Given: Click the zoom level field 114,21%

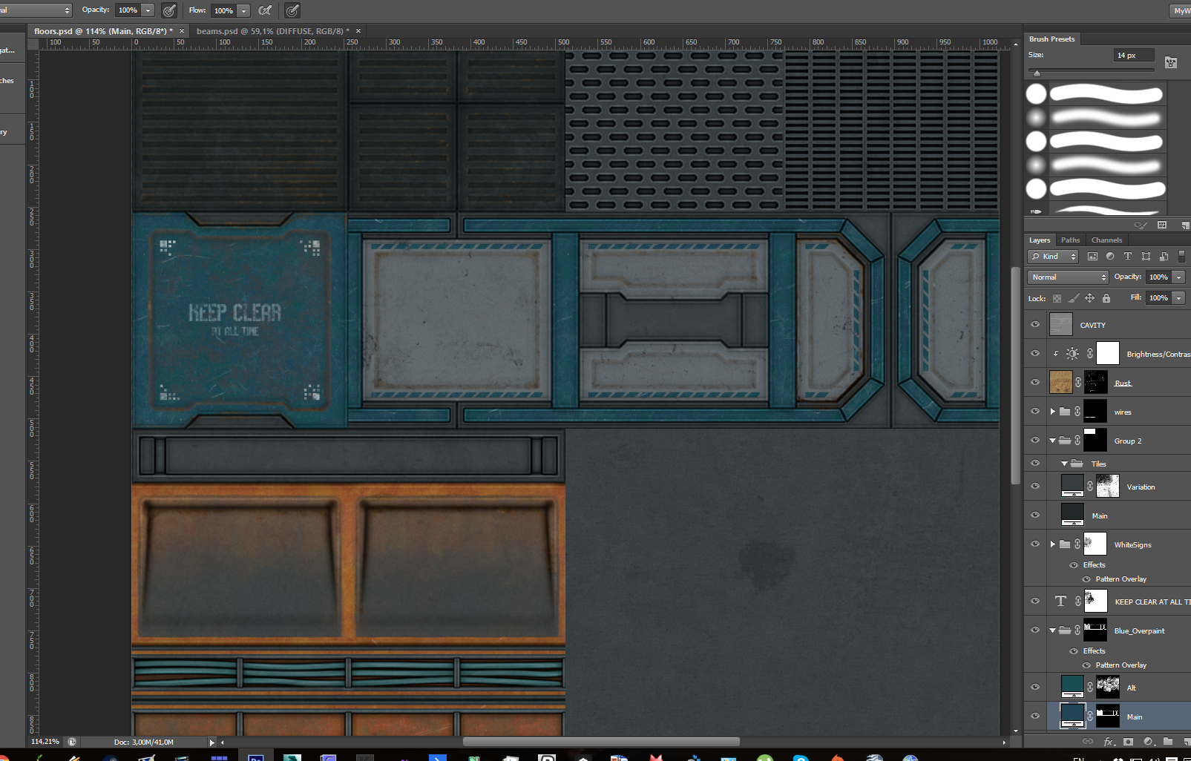Looking at the screenshot, I should pyautogui.click(x=45, y=742).
